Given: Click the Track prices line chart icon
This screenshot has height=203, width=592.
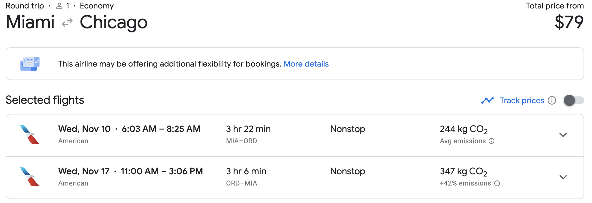Looking at the screenshot, I should tap(488, 100).
